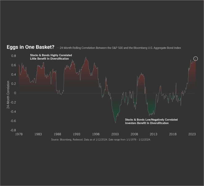Click the x-axis year 2018
Viewport: 204px width, 186px height.
coord(173,134)
